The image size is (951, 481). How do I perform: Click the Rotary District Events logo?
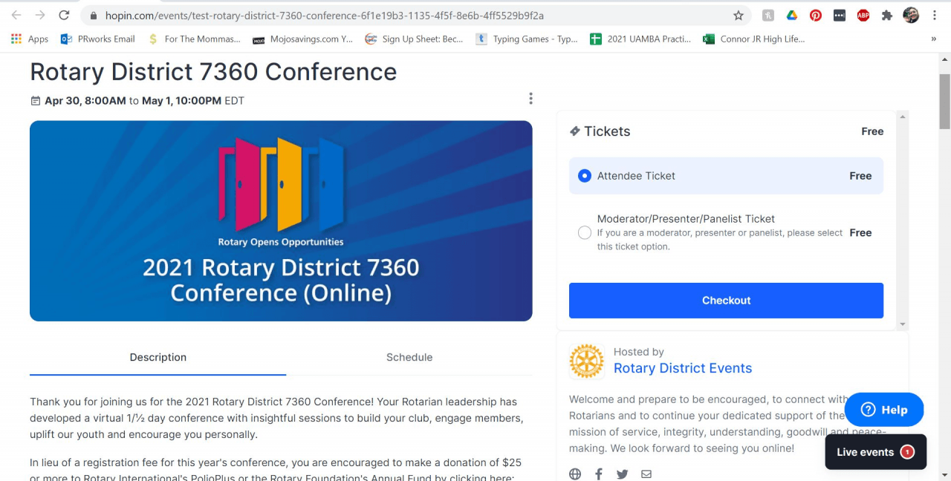(587, 361)
